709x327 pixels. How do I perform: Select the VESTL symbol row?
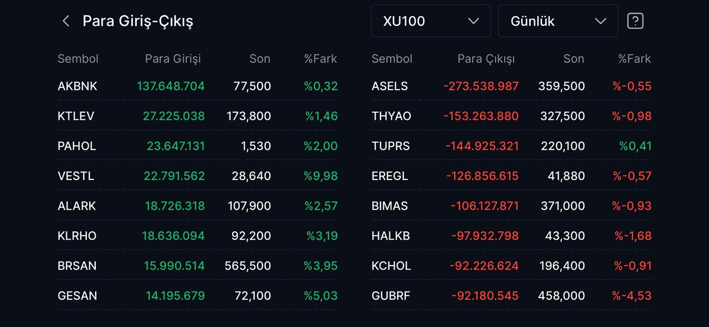(198, 176)
